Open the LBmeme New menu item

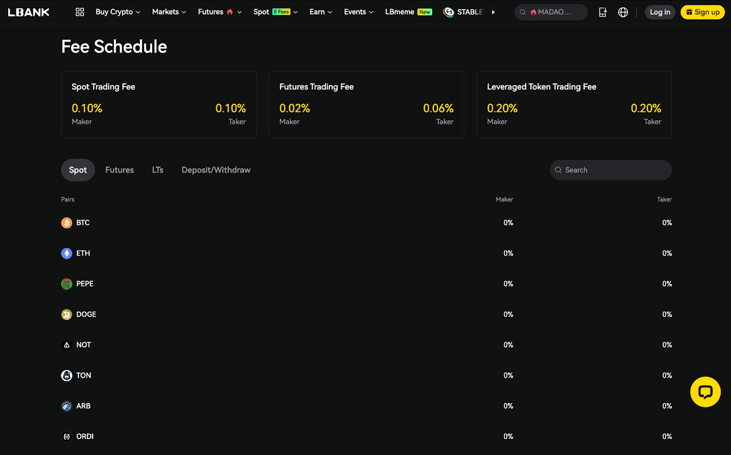coord(408,12)
